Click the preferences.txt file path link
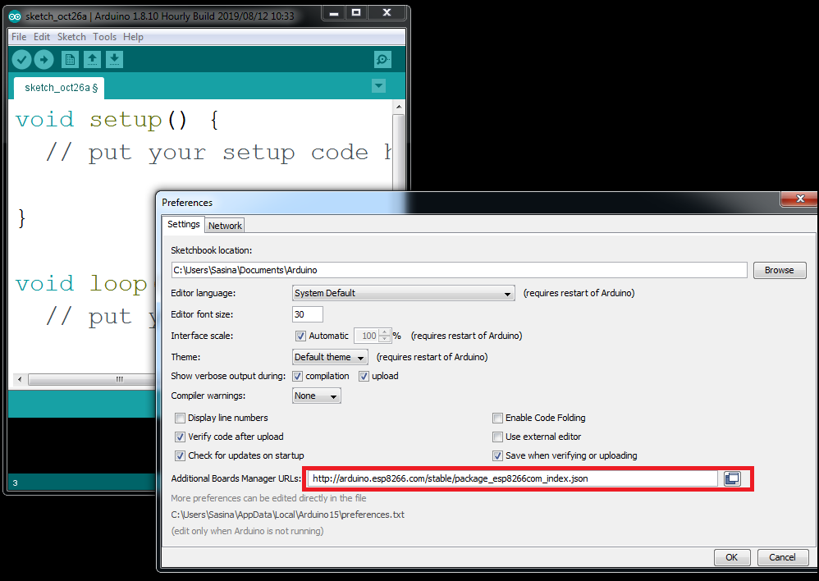The width and height of the screenshot is (819, 581). (288, 515)
